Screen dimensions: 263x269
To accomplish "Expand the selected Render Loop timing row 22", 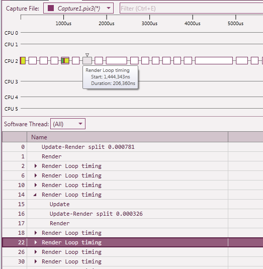I will pos(36,242).
